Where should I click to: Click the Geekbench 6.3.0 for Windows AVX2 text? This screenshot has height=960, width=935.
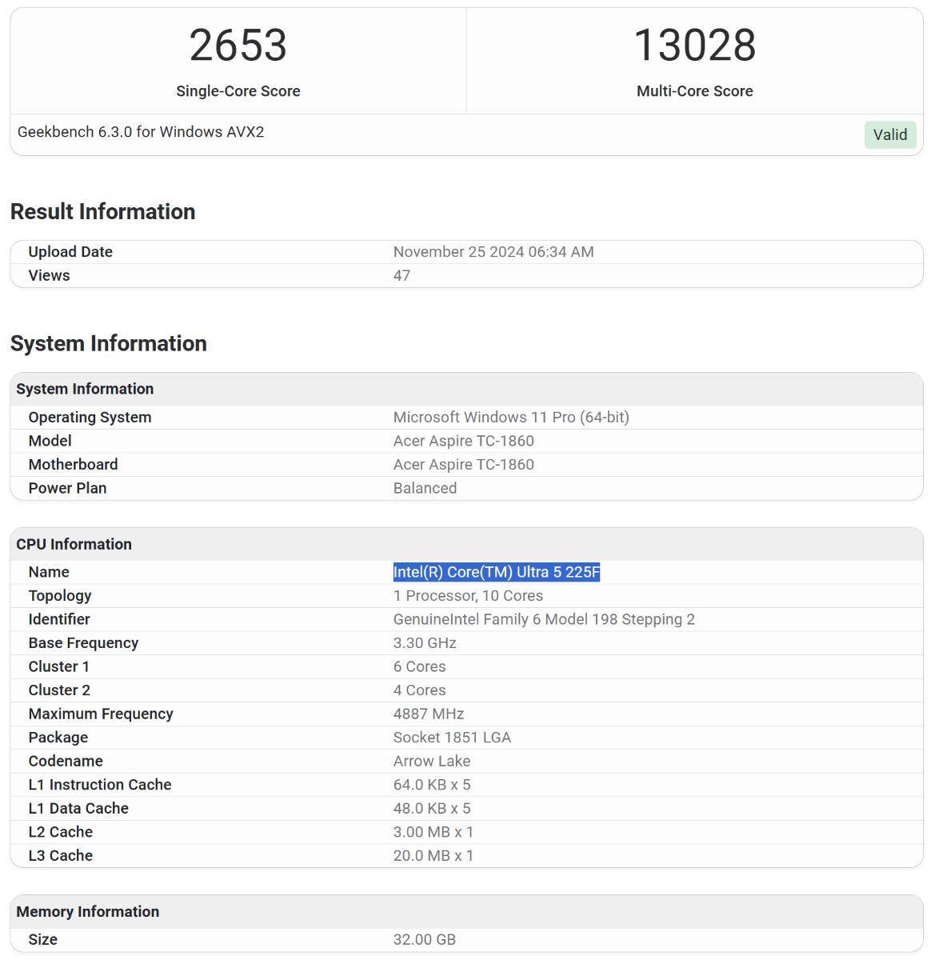coord(141,132)
